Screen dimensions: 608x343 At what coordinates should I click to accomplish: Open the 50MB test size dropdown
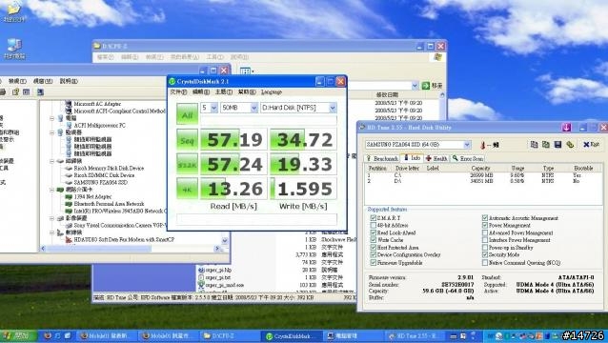pos(239,108)
